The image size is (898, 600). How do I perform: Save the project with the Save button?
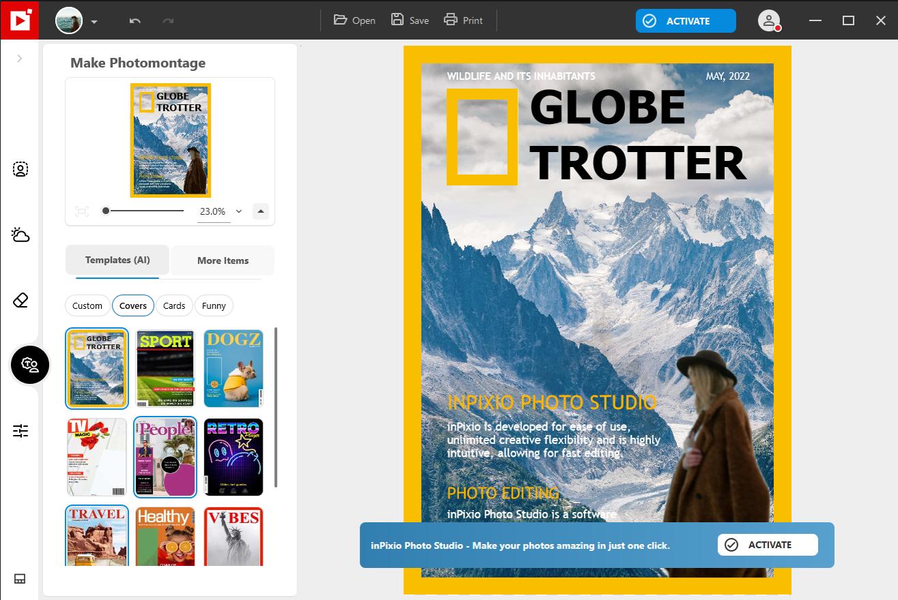tap(409, 20)
